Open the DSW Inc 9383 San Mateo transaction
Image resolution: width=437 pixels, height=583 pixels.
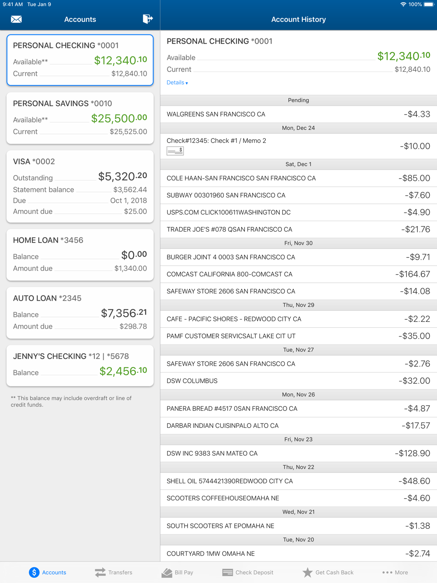click(298, 453)
